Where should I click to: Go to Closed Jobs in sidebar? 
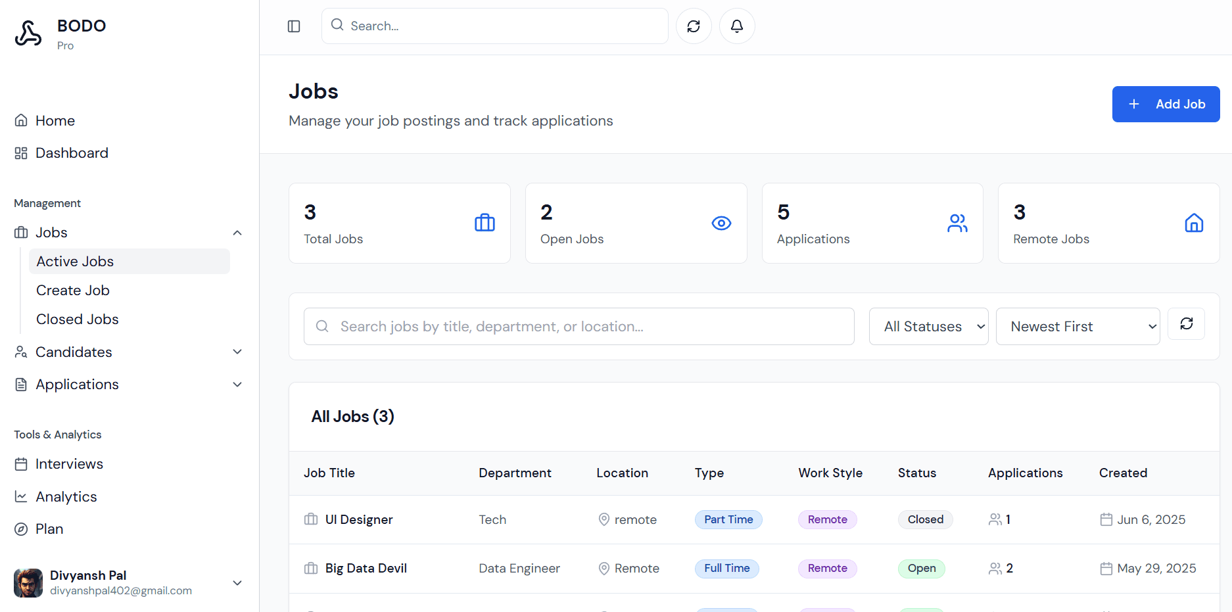pos(78,319)
